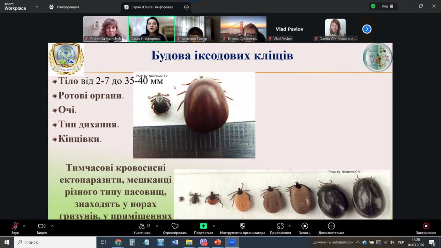Expand the Zoom Workplace dropdown chevron
Image resolution: width=441 pixels, height=248 pixels.
37,7
